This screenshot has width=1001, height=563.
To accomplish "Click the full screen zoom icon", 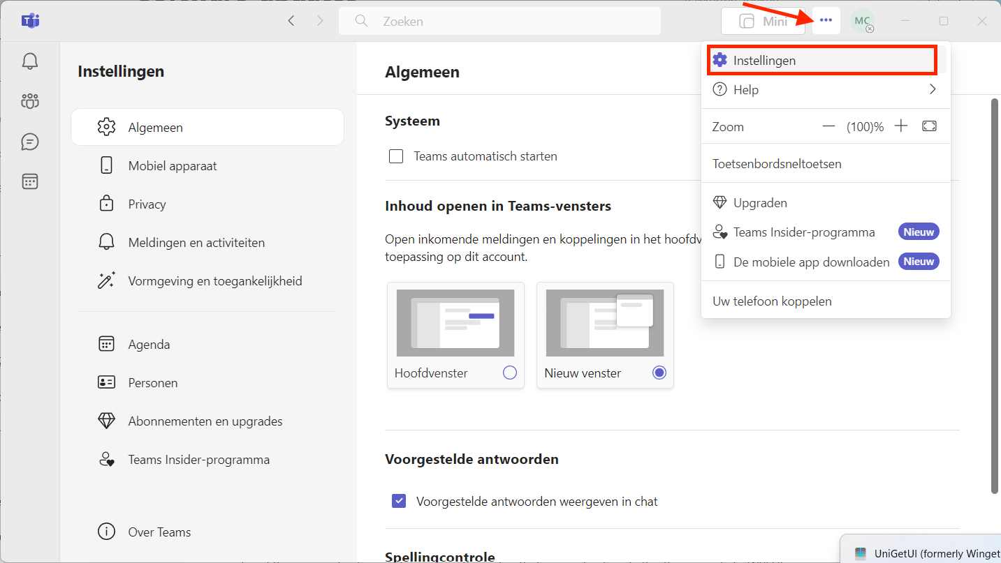I will coord(929,126).
